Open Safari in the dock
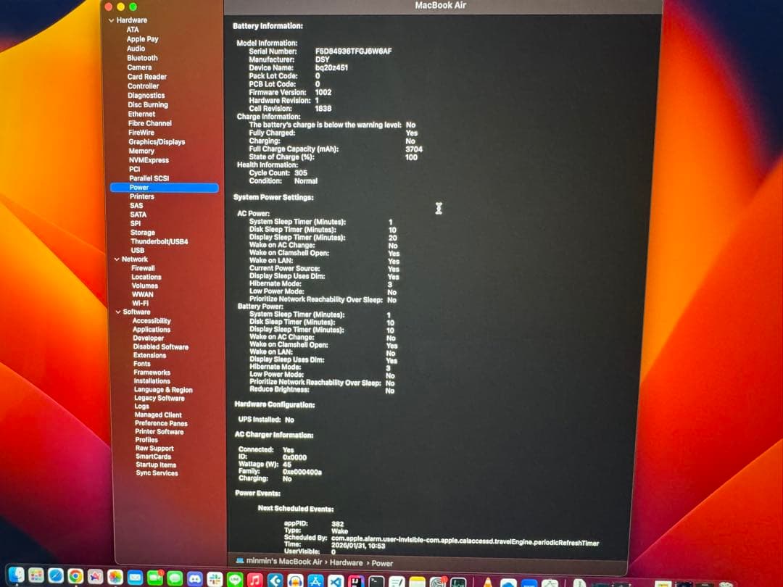The width and height of the screenshot is (783, 587). pos(55,577)
